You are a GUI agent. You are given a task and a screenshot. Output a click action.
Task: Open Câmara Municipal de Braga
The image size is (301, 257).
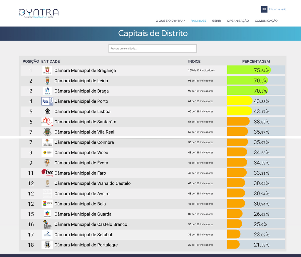[81, 91]
